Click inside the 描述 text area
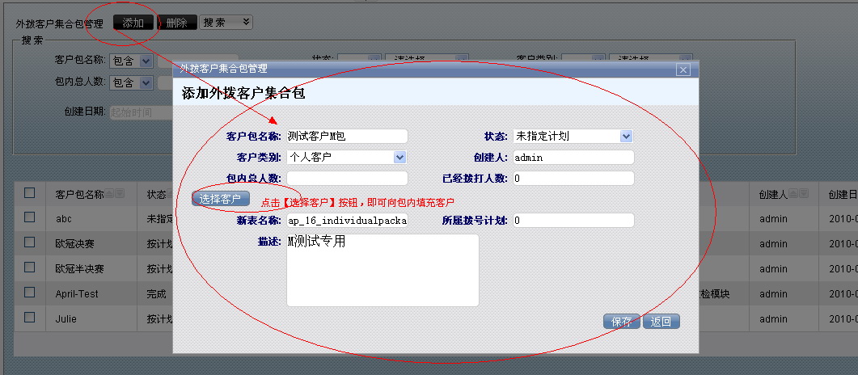The height and width of the screenshot is (375, 858). pyautogui.click(x=383, y=282)
